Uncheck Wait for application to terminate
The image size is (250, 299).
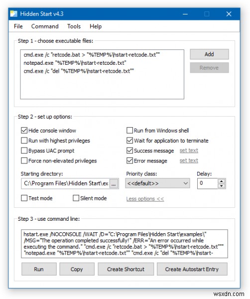point(129,141)
